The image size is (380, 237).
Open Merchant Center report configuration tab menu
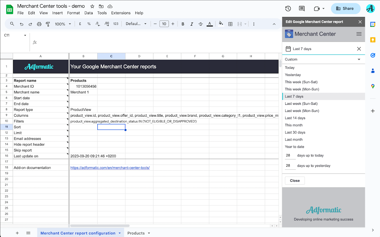click(x=120, y=233)
